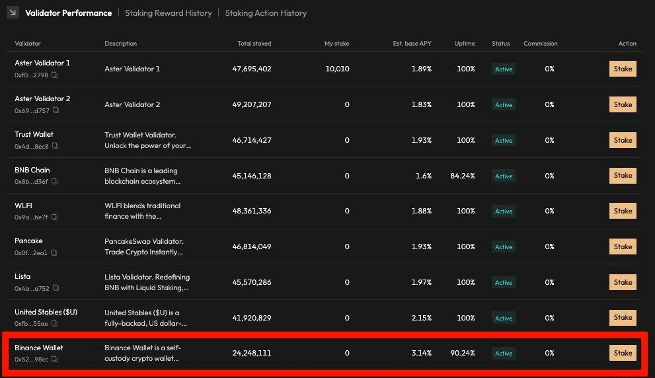This screenshot has width=655, height=378.
Task: Copy Pancake validator address icon
Action: click(54, 252)
